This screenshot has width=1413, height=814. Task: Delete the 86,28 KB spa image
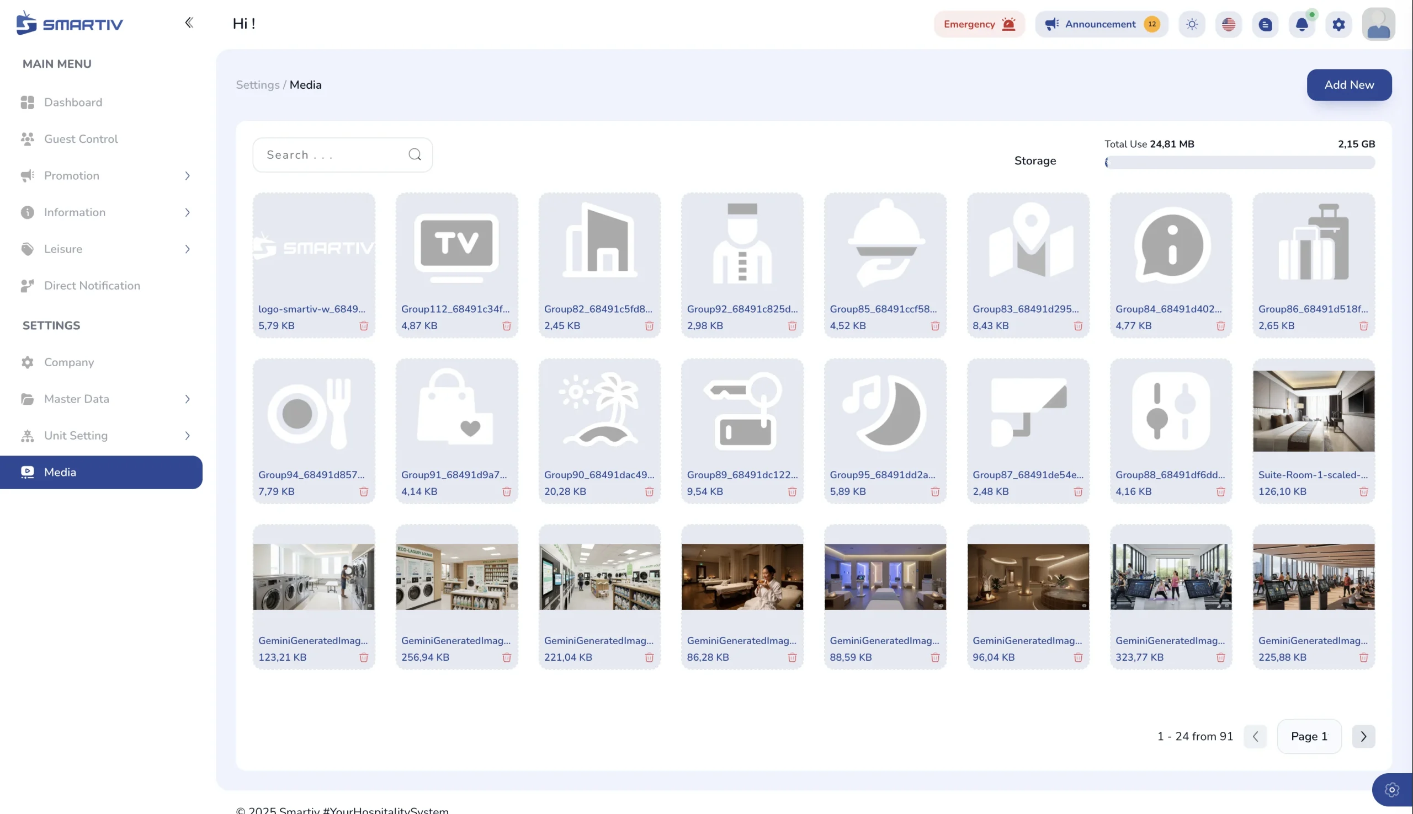[x=792, y=657]
